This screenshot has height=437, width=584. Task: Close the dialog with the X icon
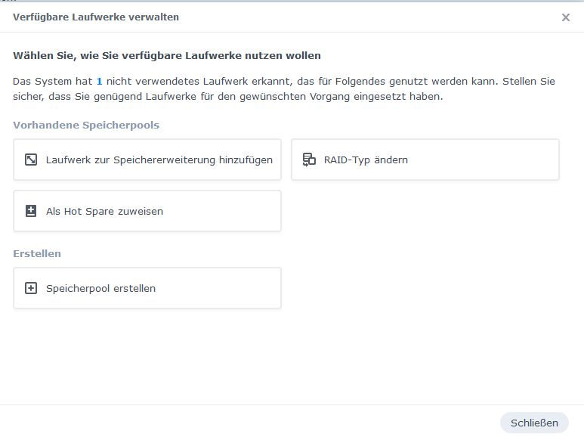(565, 17)
